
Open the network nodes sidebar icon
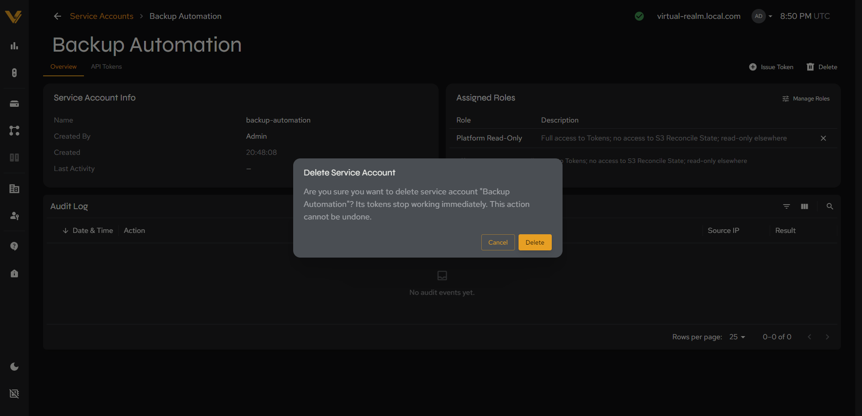[x=14, y=131]
